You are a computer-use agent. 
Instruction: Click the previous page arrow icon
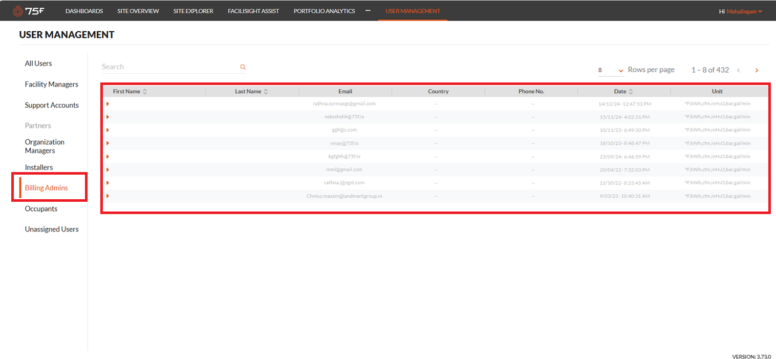739,70
